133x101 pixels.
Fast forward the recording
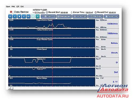tap(29, 17)
